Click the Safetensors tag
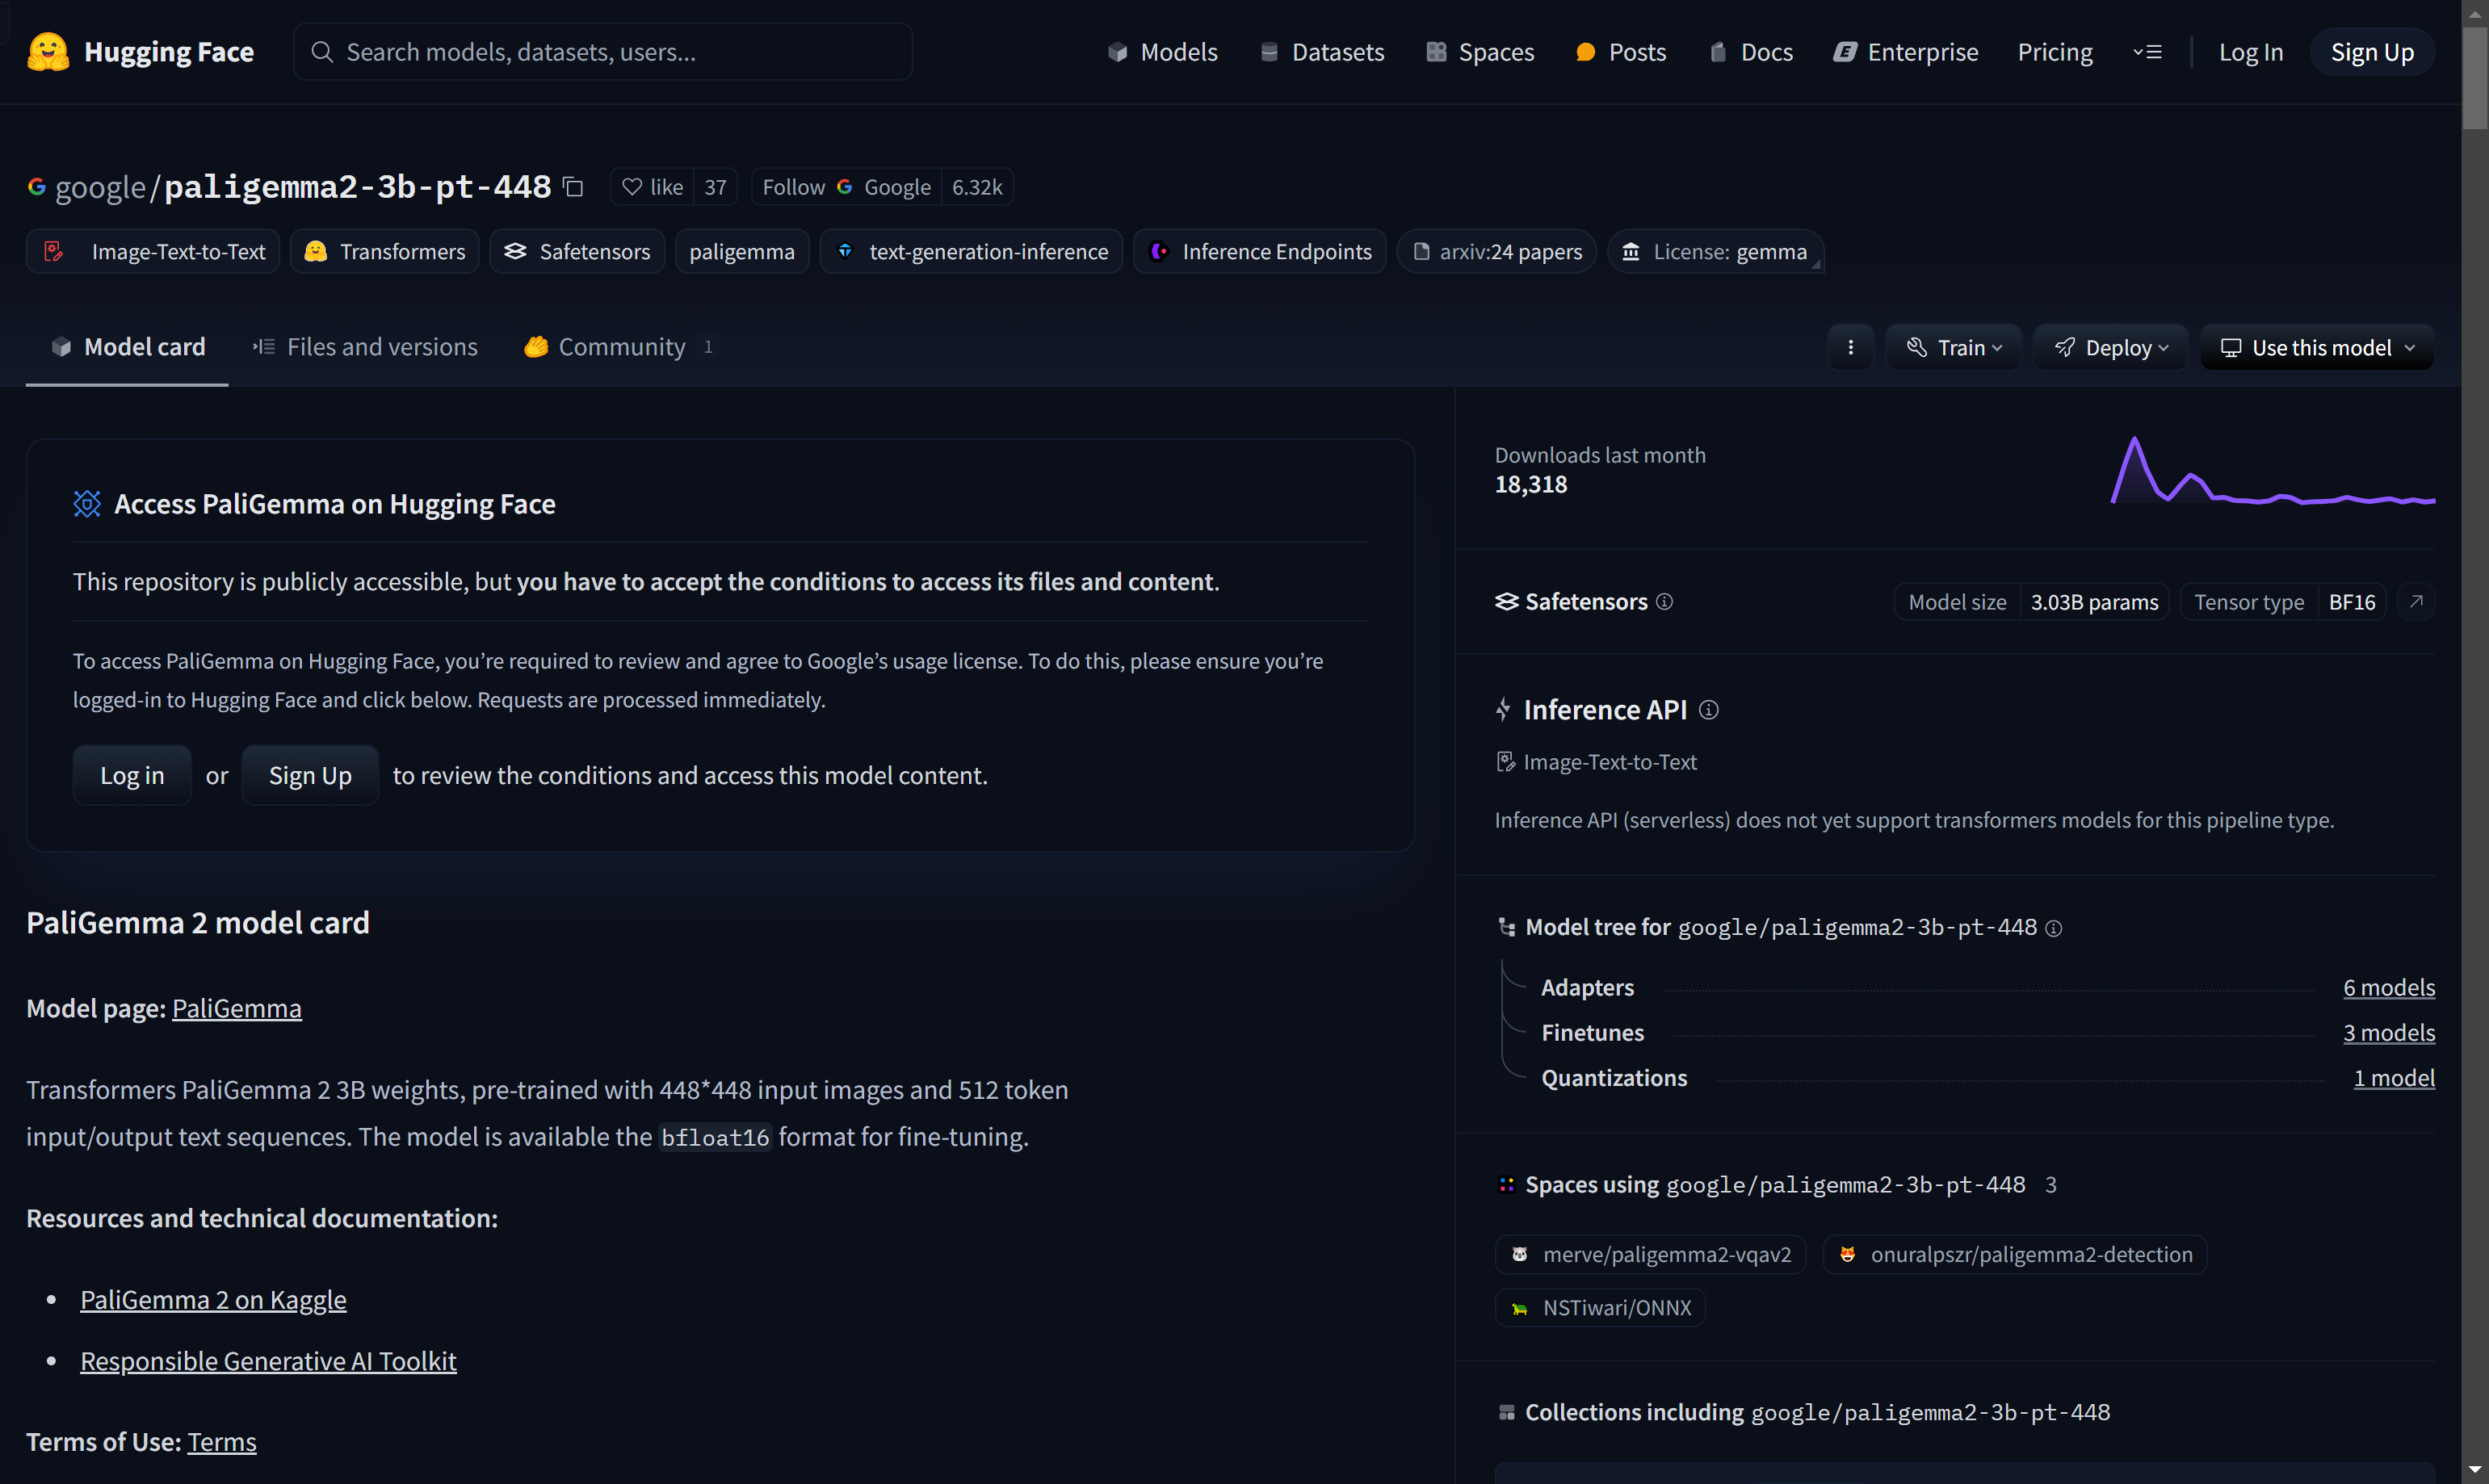This screenshot has height=1484, width=2489. (x=577, y=251)
